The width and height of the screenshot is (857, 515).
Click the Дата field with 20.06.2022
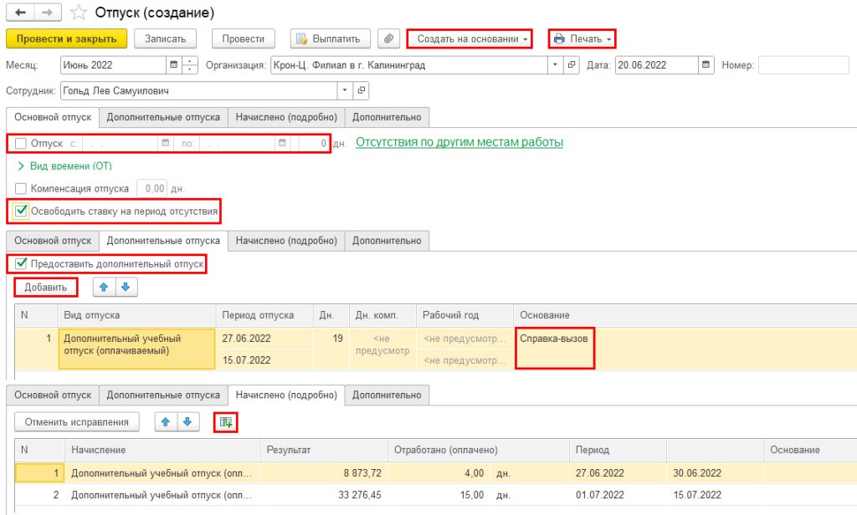(657, 64)
